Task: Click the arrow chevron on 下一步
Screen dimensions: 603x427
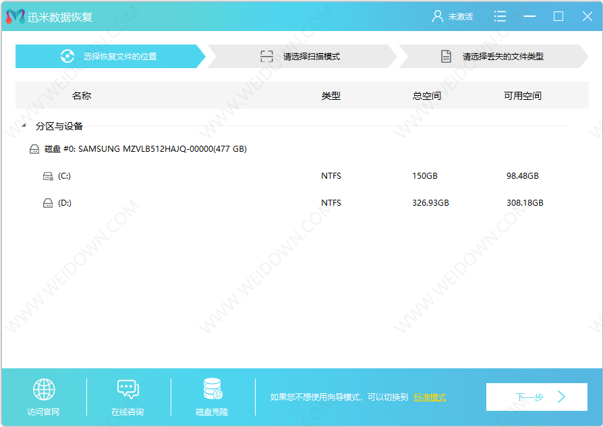Action: click(x=561, y=397)
